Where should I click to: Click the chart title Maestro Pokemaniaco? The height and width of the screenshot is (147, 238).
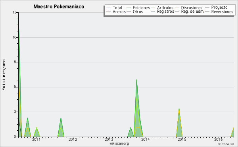click(x=59, y=7)
